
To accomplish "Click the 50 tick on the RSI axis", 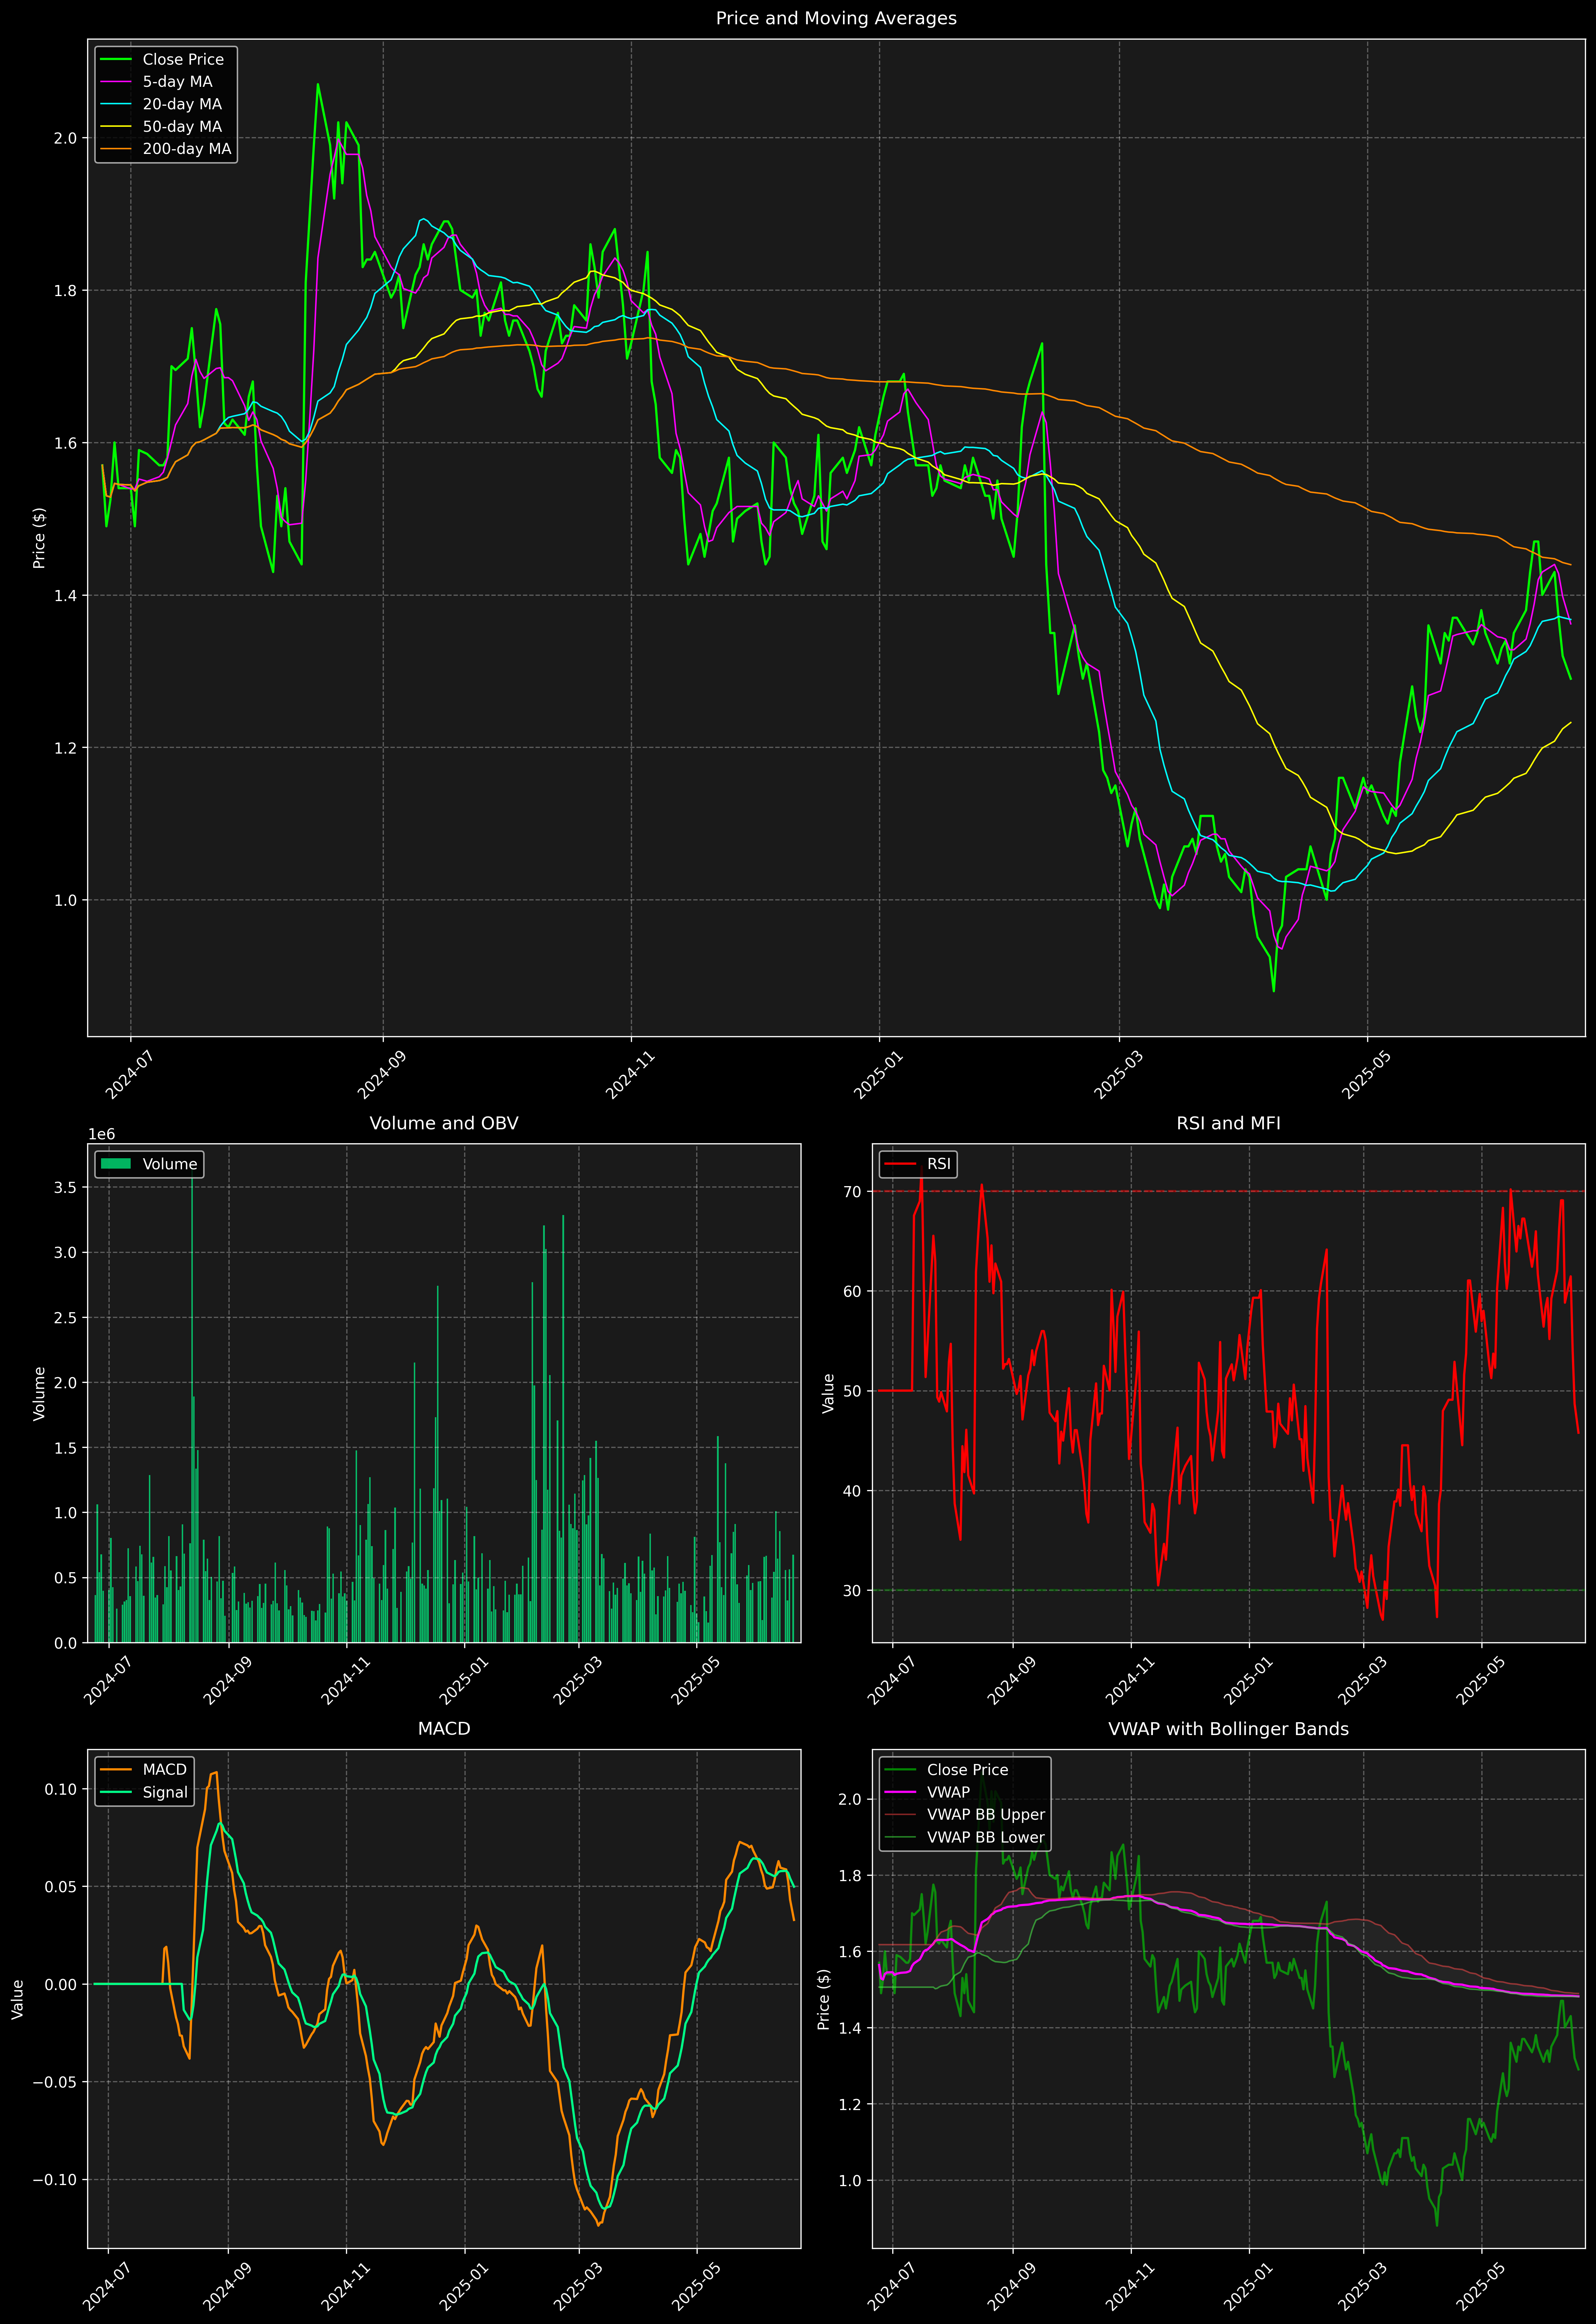I will [852, 1391].
